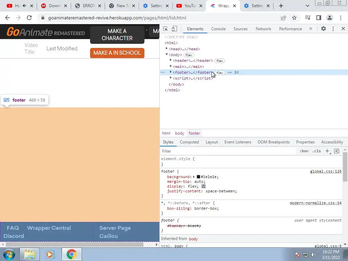Close the DevTools panel
348x261 pixels.
click(x=343, y=29)
